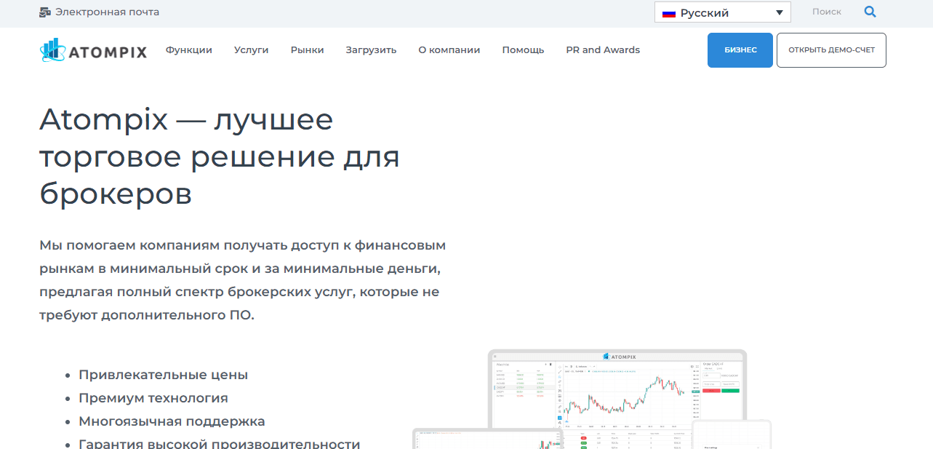
Task: Click the magnifying glass search icon
Action: click(870, 12)
